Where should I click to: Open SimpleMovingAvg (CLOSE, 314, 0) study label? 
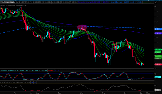coord(122,2)
